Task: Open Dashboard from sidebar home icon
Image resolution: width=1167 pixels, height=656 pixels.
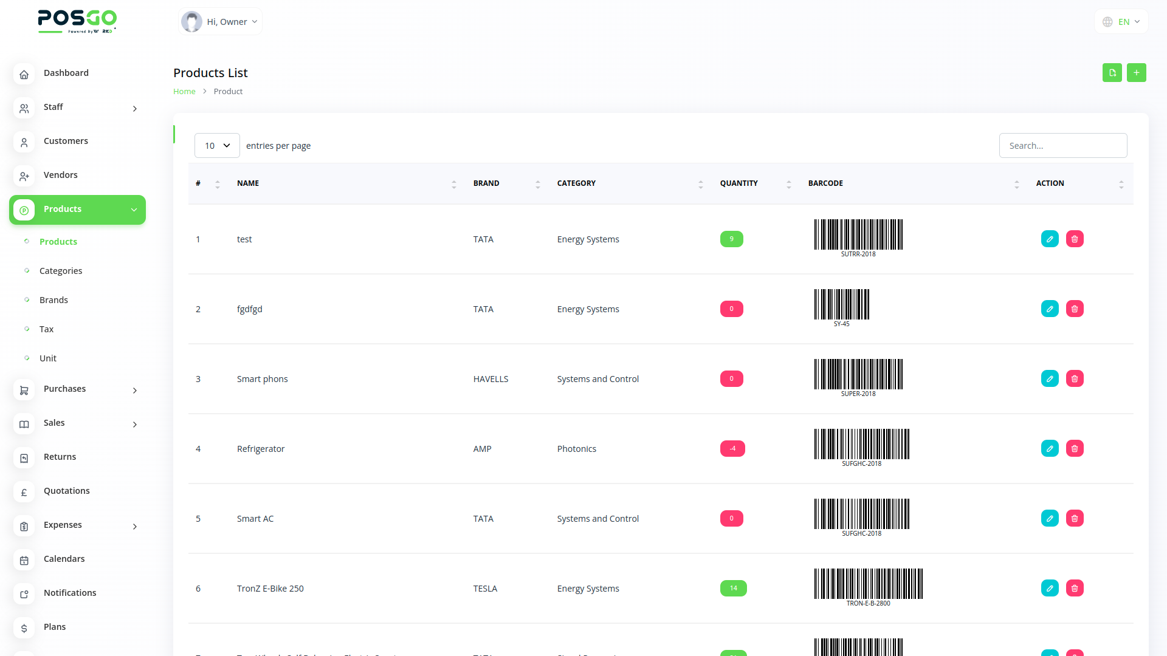Action: [24, 74]
